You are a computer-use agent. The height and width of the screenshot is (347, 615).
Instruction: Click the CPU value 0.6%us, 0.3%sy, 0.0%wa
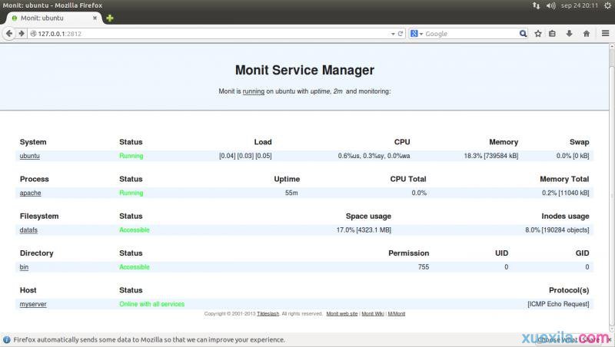374,156
